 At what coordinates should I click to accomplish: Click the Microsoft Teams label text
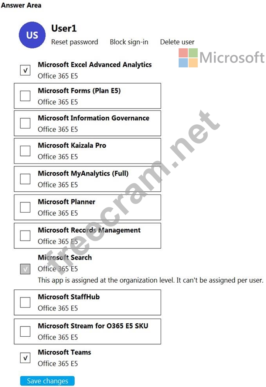pyautogui.click(x=64, y=352)
